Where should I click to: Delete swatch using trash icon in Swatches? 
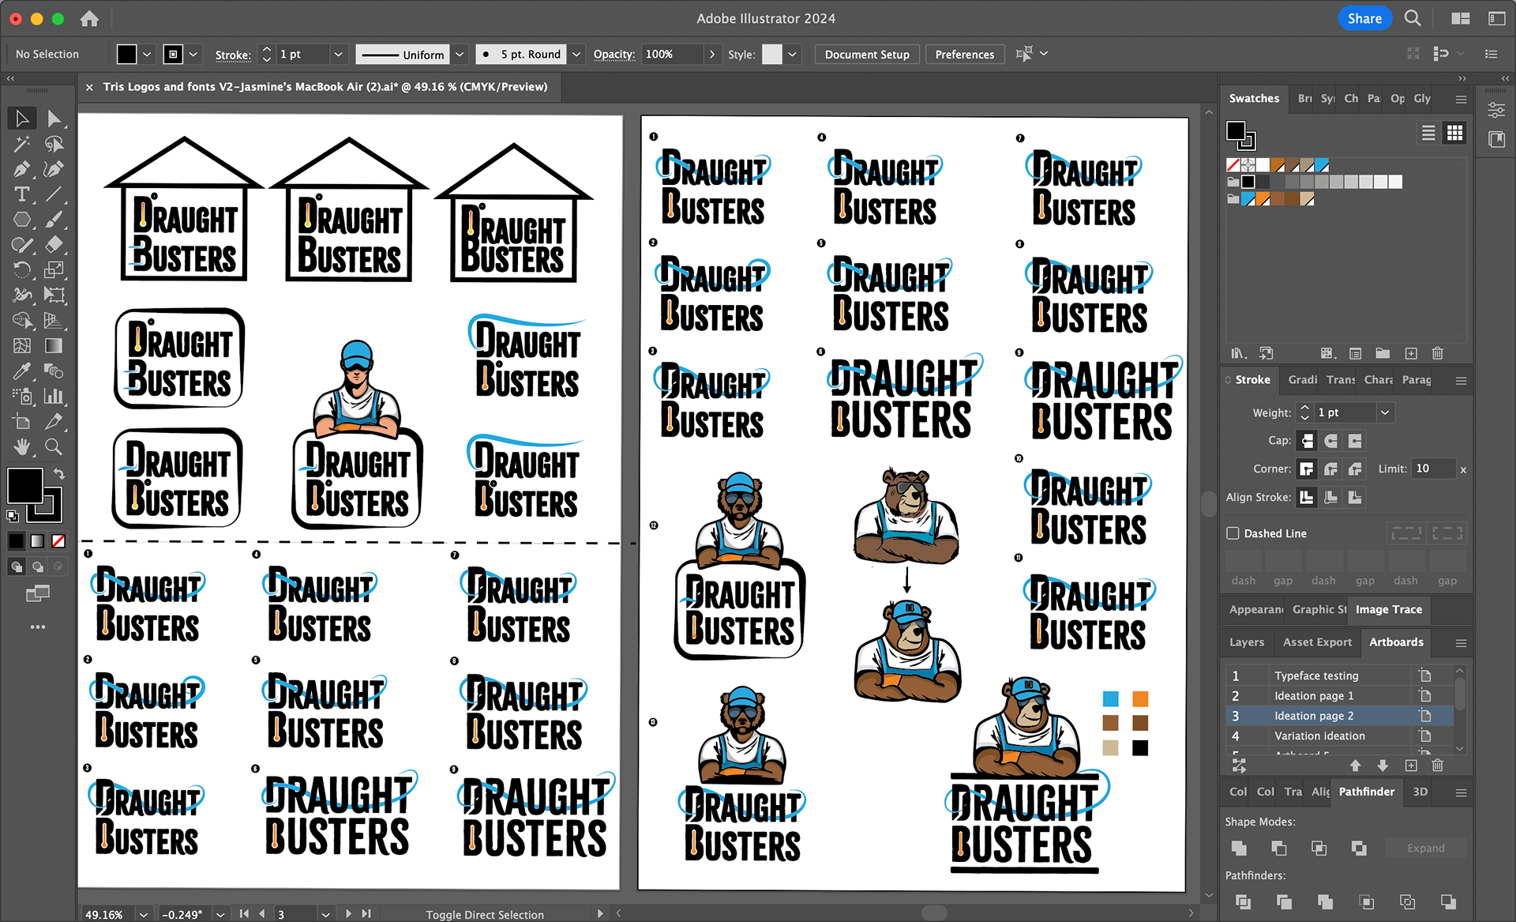point(1438,353)
